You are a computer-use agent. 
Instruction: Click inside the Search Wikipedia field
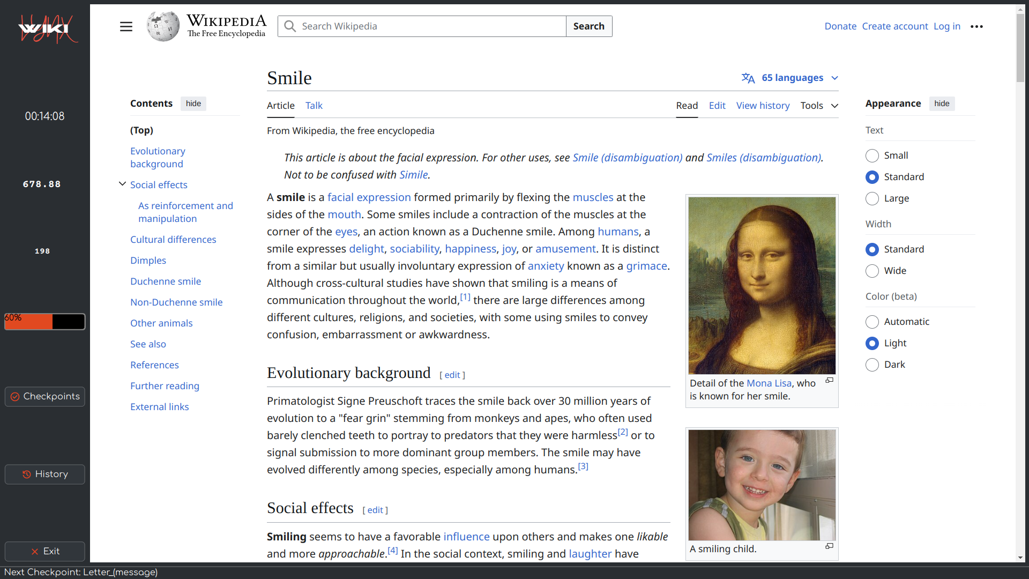429,26
